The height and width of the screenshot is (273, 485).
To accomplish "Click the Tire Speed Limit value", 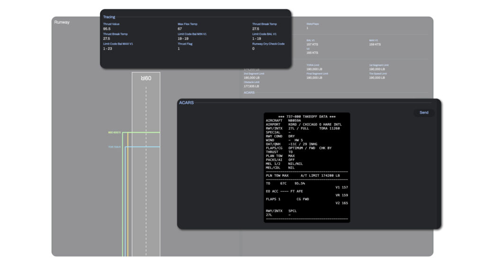I will click(377, 78).
